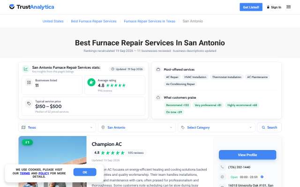300x187 pixels.
Task: Click the Highly recommend praise tag
Action: pyautogui.click(x=242, y=105)
